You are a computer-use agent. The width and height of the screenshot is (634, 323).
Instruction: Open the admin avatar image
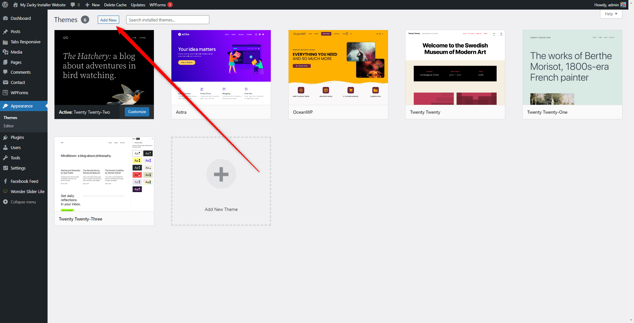click(x=623, y=5)
